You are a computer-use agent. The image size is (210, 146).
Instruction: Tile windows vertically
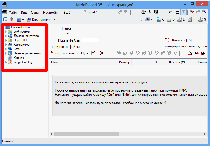coord(183,12)
